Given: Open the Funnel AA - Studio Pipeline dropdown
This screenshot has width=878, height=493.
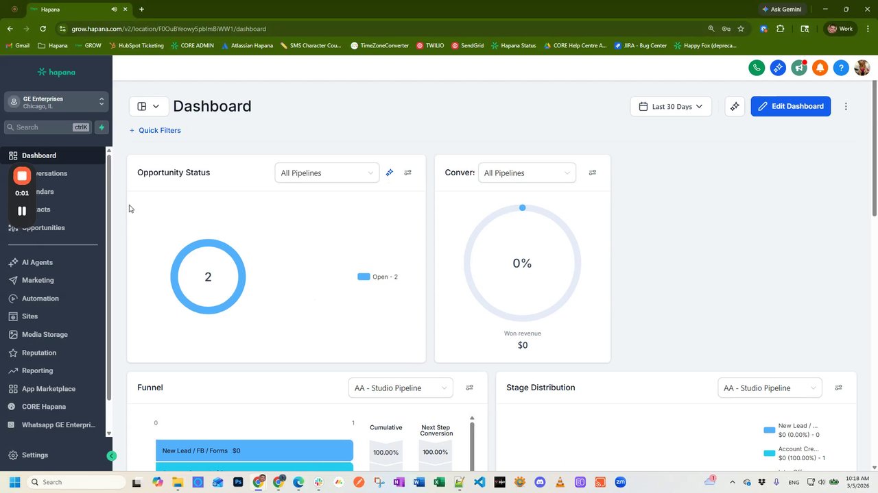Looking at the screenshot, I should (401, 388).
